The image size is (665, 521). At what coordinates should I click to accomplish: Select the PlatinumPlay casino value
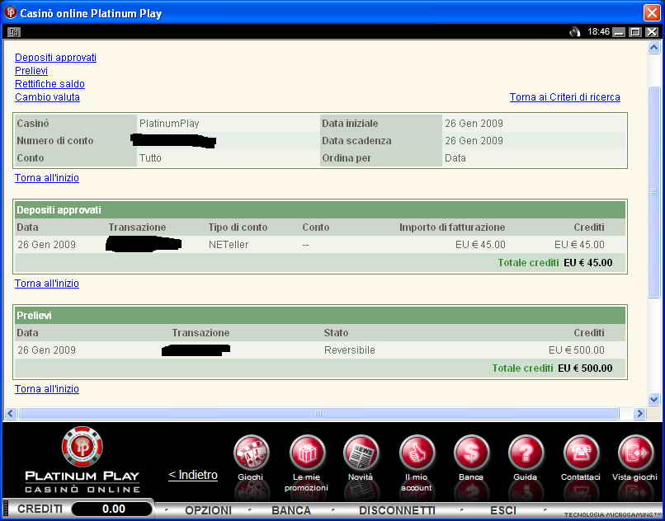(x=169, y=124)
